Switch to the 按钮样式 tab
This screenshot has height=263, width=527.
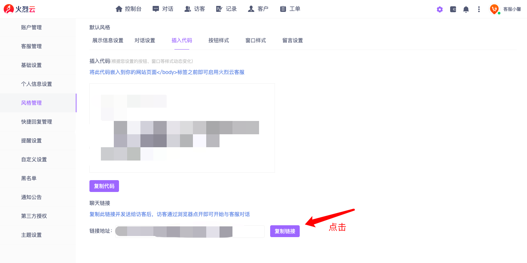coord(219,41)
